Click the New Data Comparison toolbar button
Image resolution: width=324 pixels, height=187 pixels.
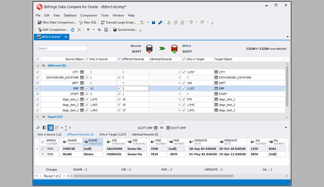coord(57,22)
